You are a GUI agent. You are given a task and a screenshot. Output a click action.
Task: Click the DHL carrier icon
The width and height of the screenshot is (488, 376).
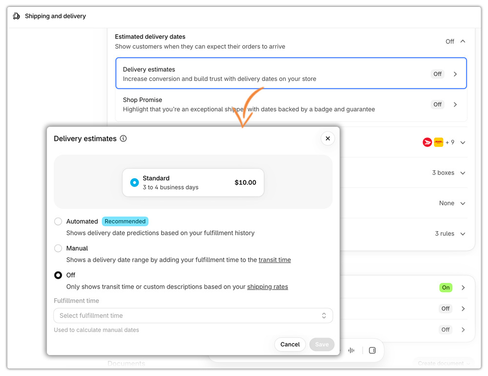point(439,142)
